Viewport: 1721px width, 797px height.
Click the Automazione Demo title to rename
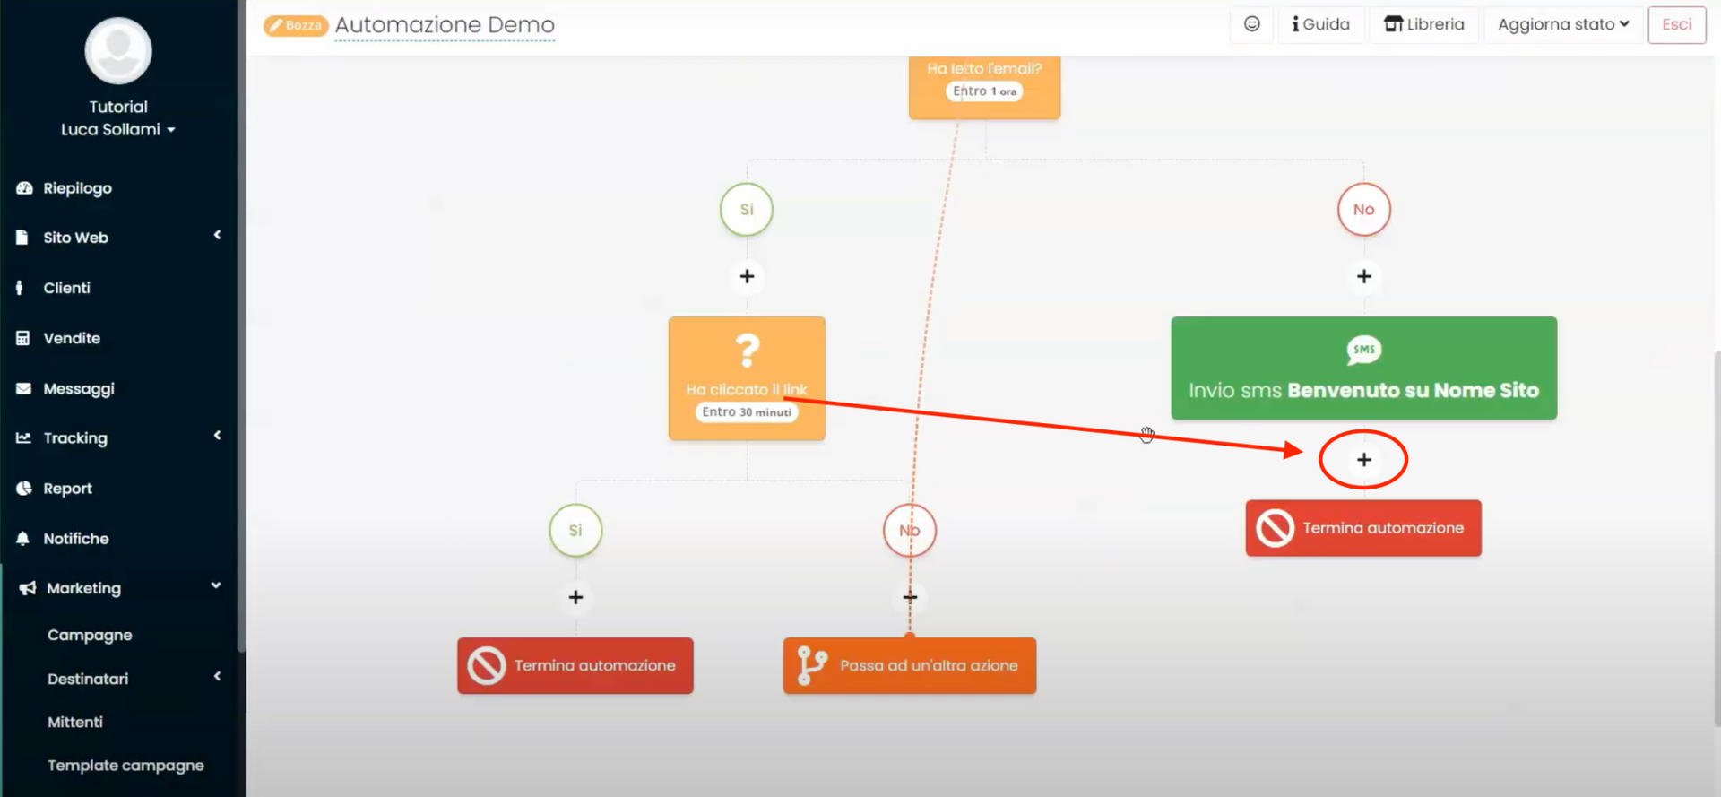point(445,25)
